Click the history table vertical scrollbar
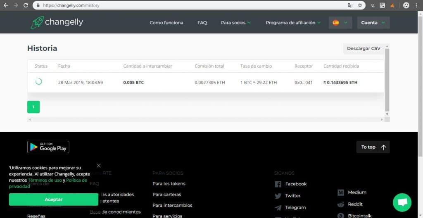The height and width of the screenshot is (218, 423). click(x=387, y=80)
